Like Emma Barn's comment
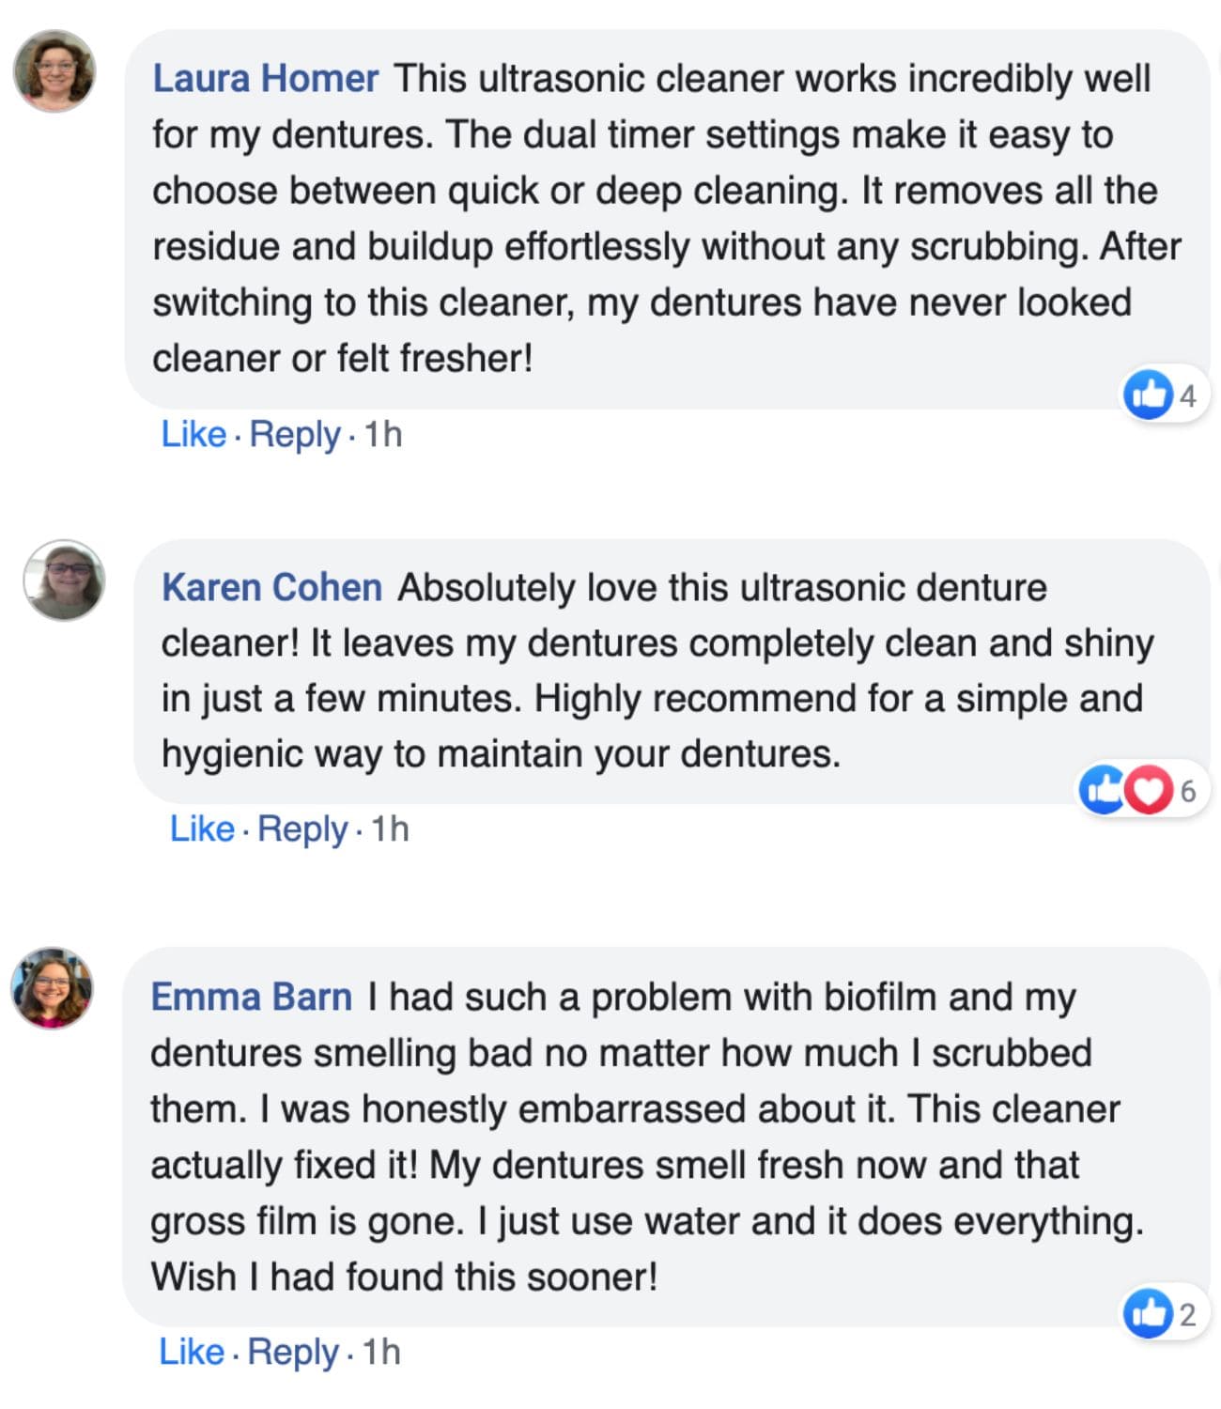This screenshot has width=1221, height=1409. (x=192, y=1353)
